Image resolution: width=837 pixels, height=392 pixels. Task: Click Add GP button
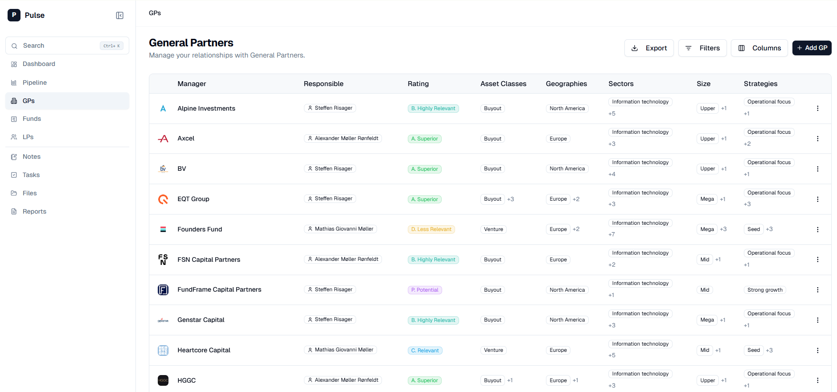pos(812,48)
